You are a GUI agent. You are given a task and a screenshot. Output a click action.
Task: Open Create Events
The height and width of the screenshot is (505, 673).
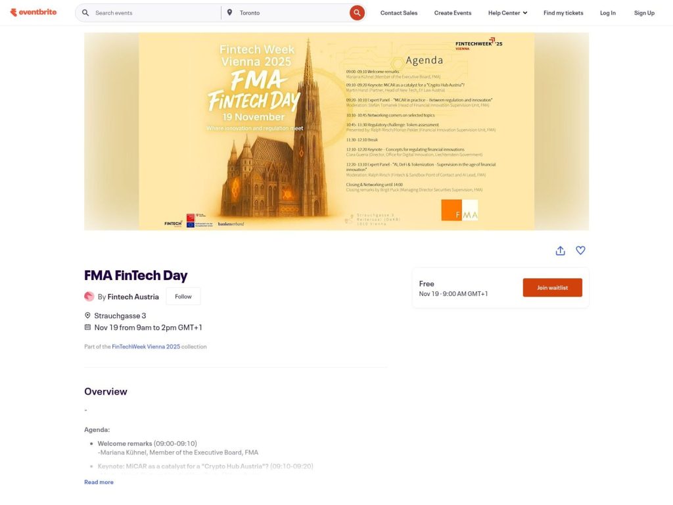pyautogui.click(x=452, y=12)
